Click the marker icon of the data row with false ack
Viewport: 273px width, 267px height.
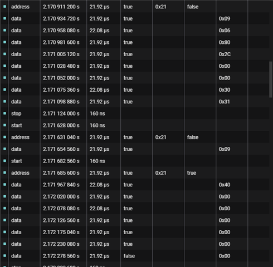(x=5, y=256)
